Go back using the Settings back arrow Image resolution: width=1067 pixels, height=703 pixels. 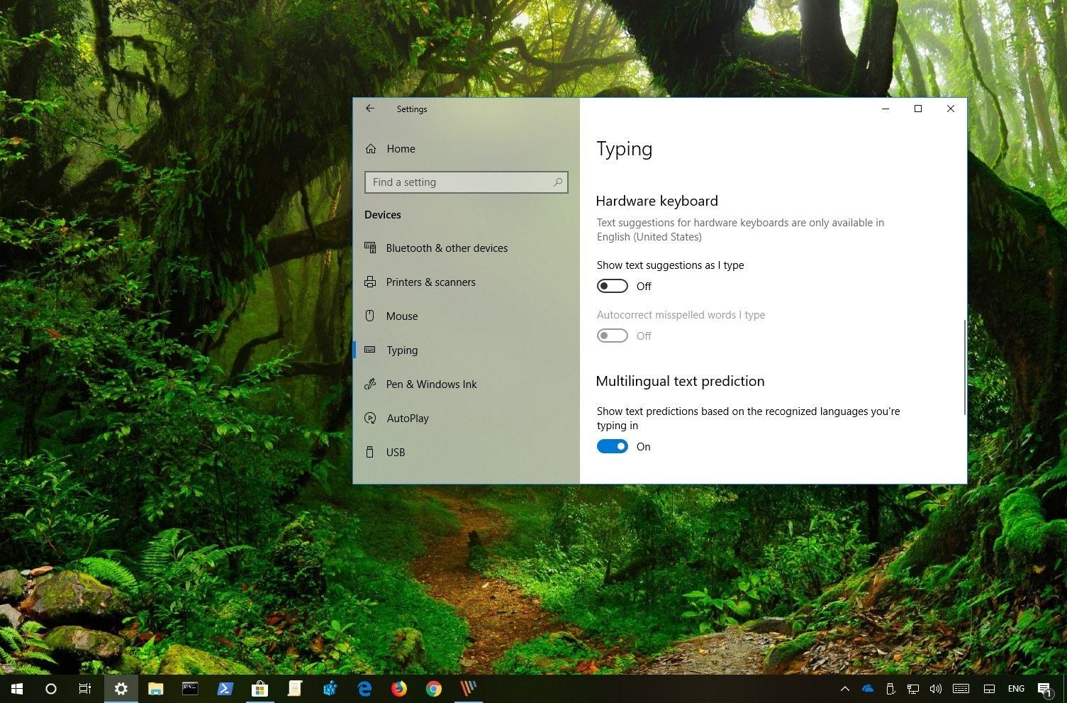click(369, 109)
